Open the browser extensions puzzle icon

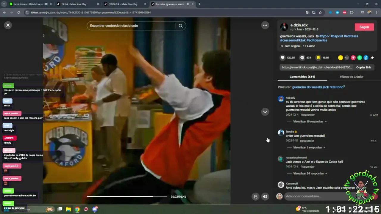tap(352, 12)
